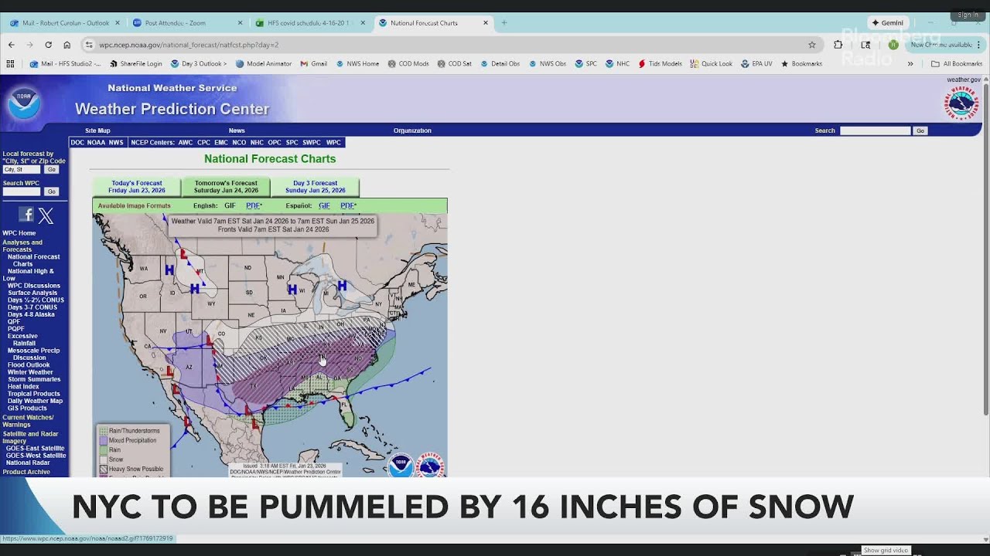Submit the local forecast Go button
Viewport: 990px width, 556px height.
pyautogui.click(x=51, y=170)
